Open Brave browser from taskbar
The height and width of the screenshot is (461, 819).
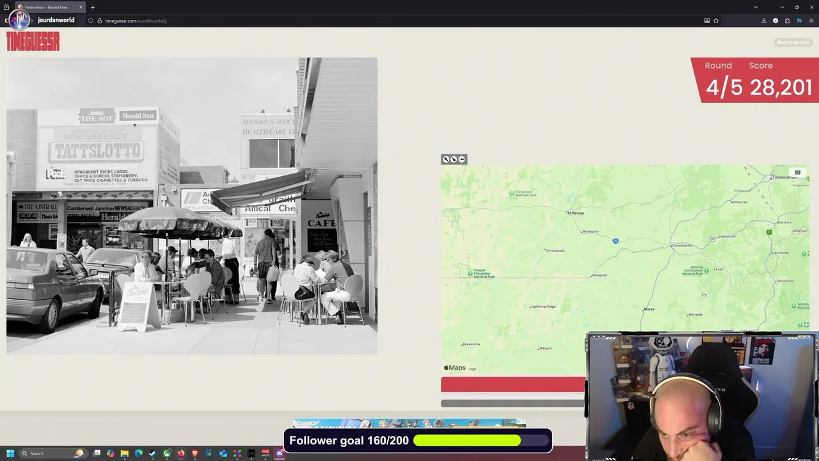pos(195,453)
